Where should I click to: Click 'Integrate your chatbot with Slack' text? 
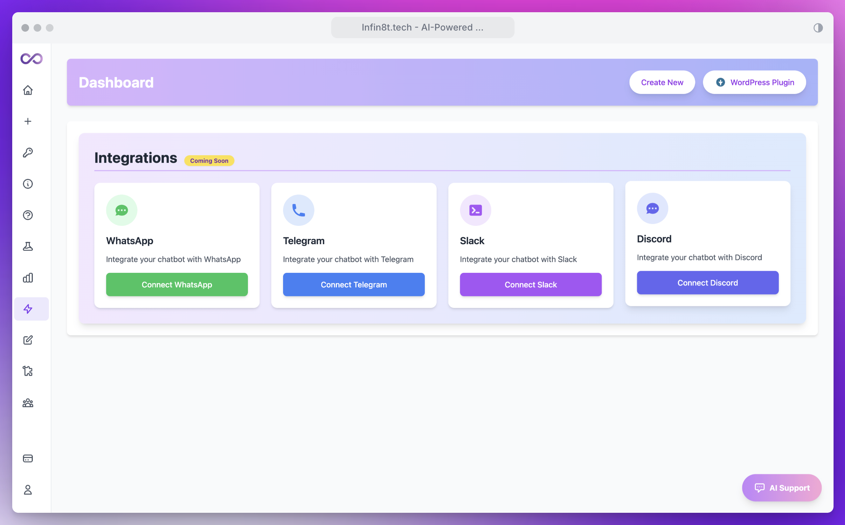[518, 259]
